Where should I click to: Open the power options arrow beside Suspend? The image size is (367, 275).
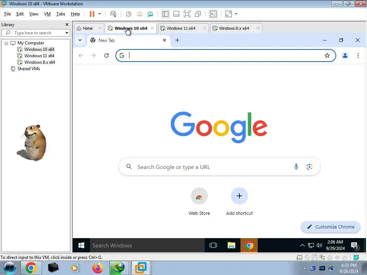tap(100, 14)
